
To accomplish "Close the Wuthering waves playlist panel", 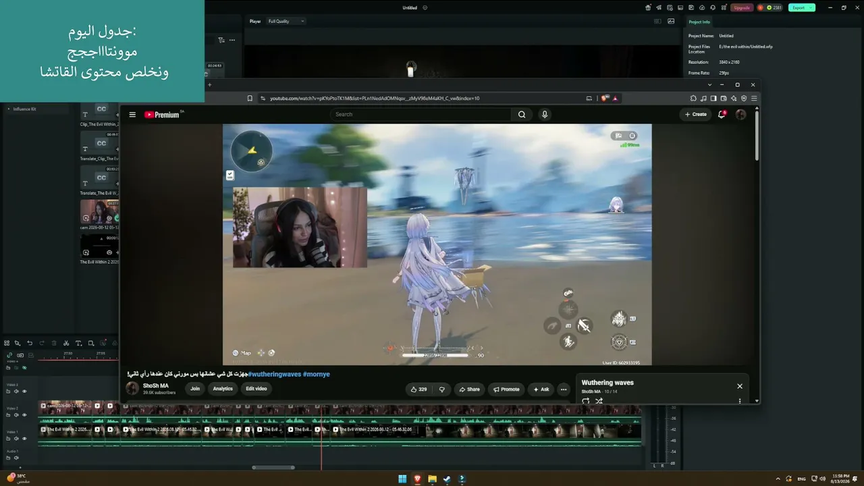I will click(740, 386).
